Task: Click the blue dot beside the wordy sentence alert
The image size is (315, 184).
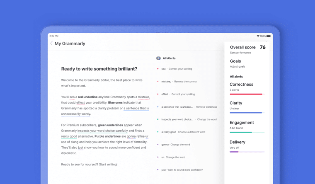Action: 158,107
